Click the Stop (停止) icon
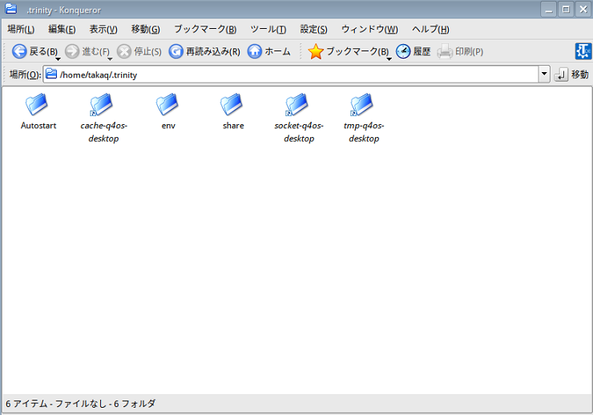 point(123,51)
